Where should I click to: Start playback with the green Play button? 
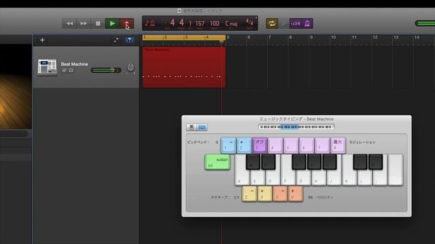click(x=112, y=24)
